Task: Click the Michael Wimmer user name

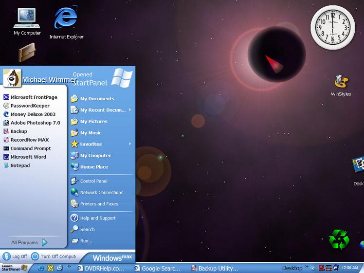Action: 49,80
